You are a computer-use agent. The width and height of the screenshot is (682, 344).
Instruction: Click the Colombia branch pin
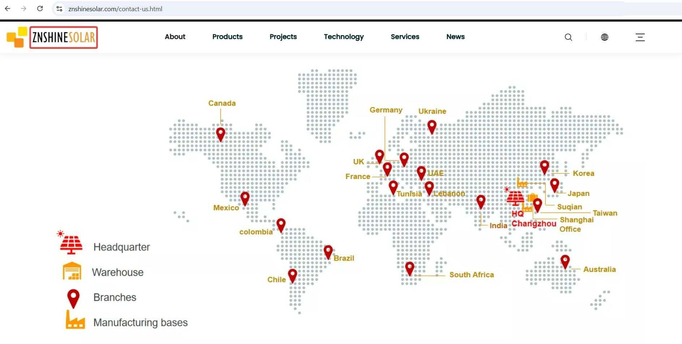281,225
